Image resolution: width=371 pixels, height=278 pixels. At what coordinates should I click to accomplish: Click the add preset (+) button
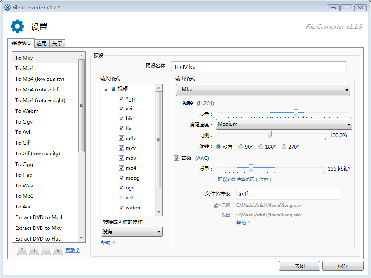(34, 250)
